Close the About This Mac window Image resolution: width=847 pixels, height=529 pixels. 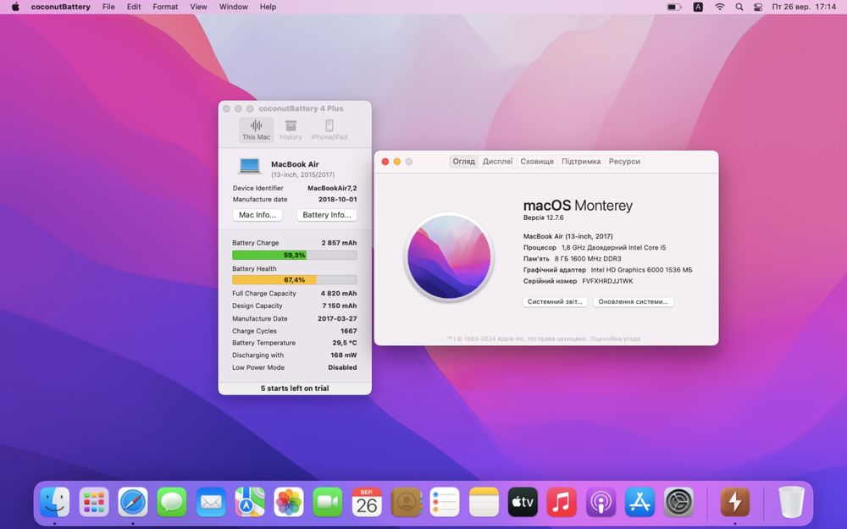(x=385, y=162)
